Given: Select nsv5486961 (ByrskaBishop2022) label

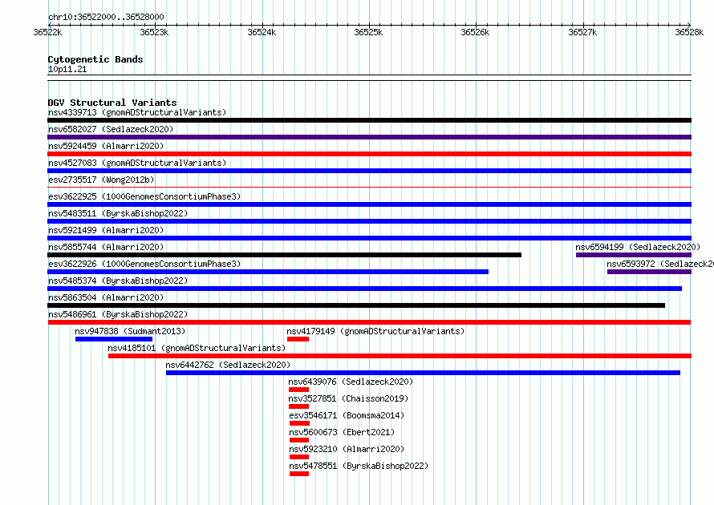Looking at the screenshot, I should pos(118,314).
